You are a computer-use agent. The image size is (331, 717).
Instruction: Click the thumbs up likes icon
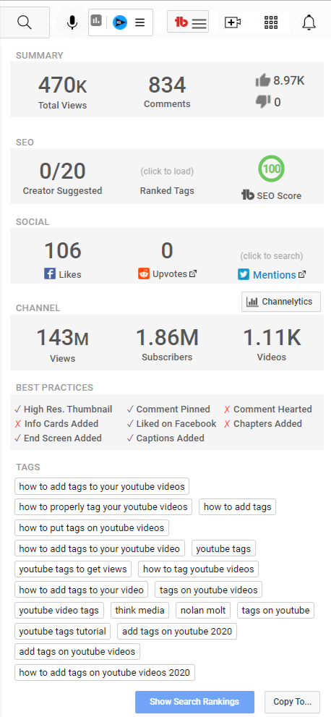pos(263,81)
